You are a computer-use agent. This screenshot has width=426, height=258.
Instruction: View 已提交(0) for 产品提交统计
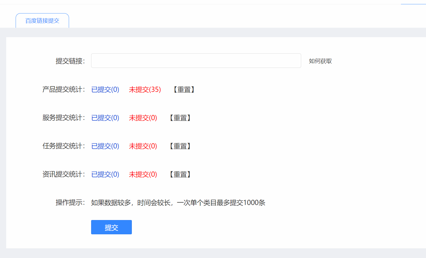105,89
